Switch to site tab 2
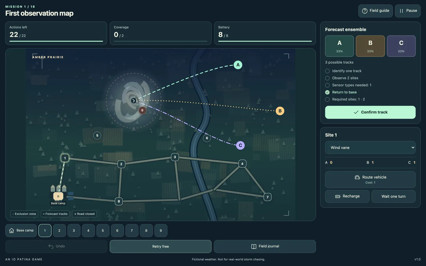Image resolution: width=426 pixels, height=266 pixels. (x=59, y=231)
